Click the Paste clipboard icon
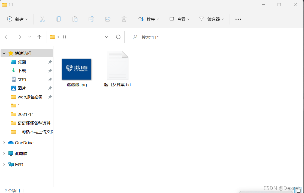The image size is (304, 193). coord(75,19)
